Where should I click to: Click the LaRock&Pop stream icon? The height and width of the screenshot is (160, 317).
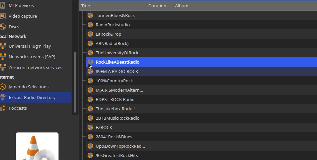tap(90, 34)
